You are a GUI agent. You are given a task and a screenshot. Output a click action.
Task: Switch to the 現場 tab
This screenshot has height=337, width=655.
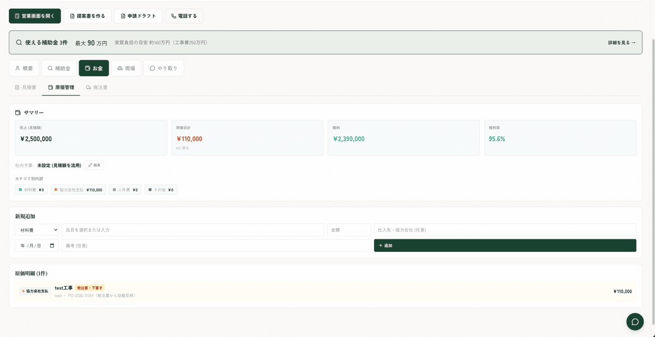coord(126,68)
